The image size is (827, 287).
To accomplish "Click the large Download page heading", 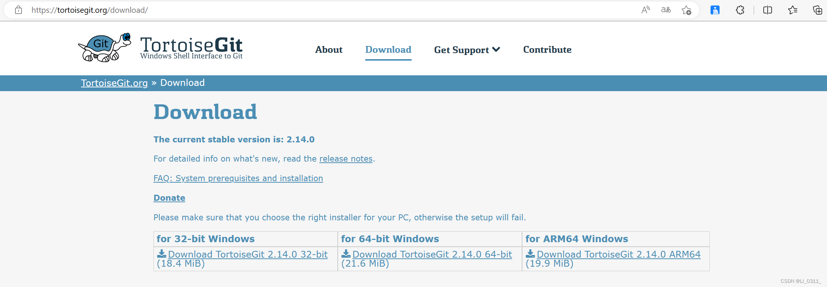I will (x=205, y=112).
